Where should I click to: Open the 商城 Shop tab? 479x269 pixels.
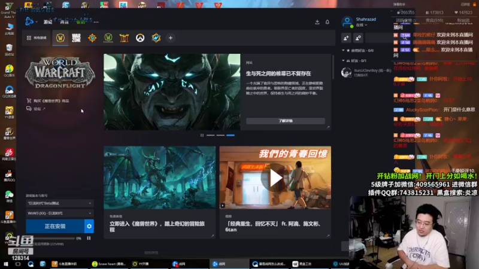(64, 22)
